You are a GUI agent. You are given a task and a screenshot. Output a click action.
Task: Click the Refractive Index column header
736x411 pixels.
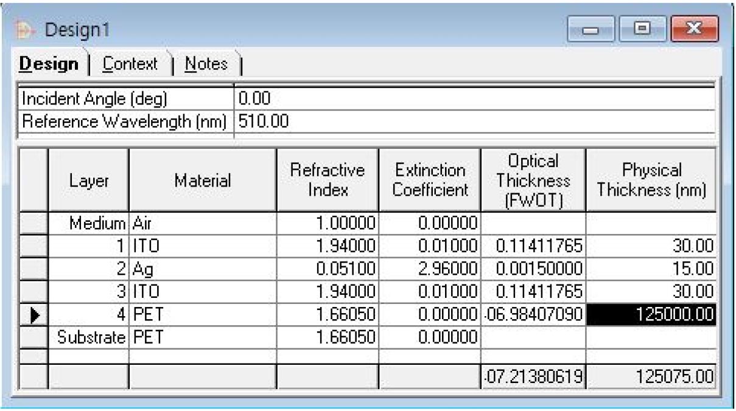[327, 180]
